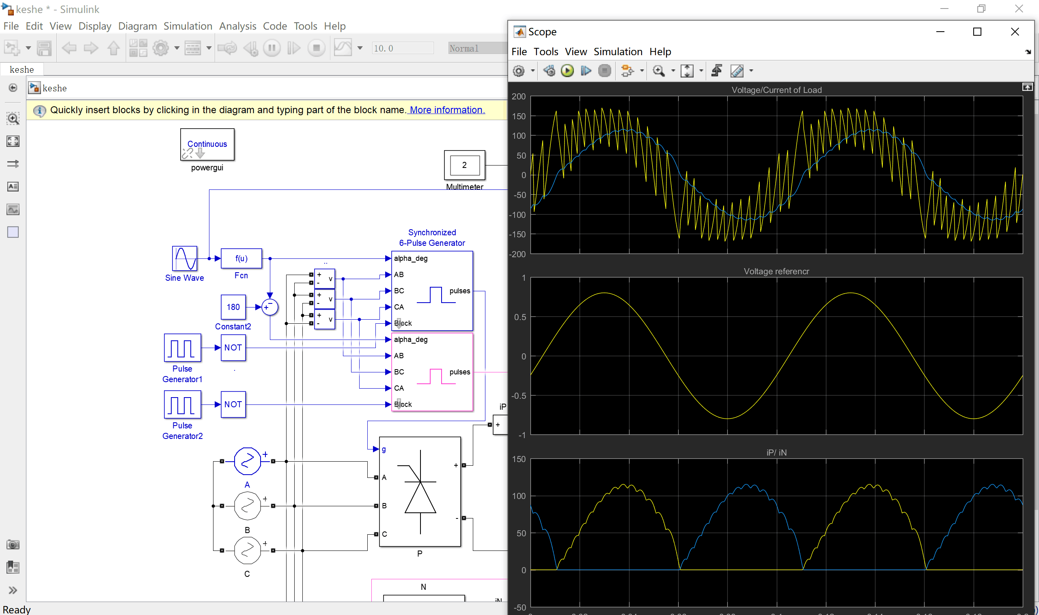Open the Simulation menu in Simulink
Viewport: 1039px width, 615px height.
pyautogui.click(x=188, y=26)
